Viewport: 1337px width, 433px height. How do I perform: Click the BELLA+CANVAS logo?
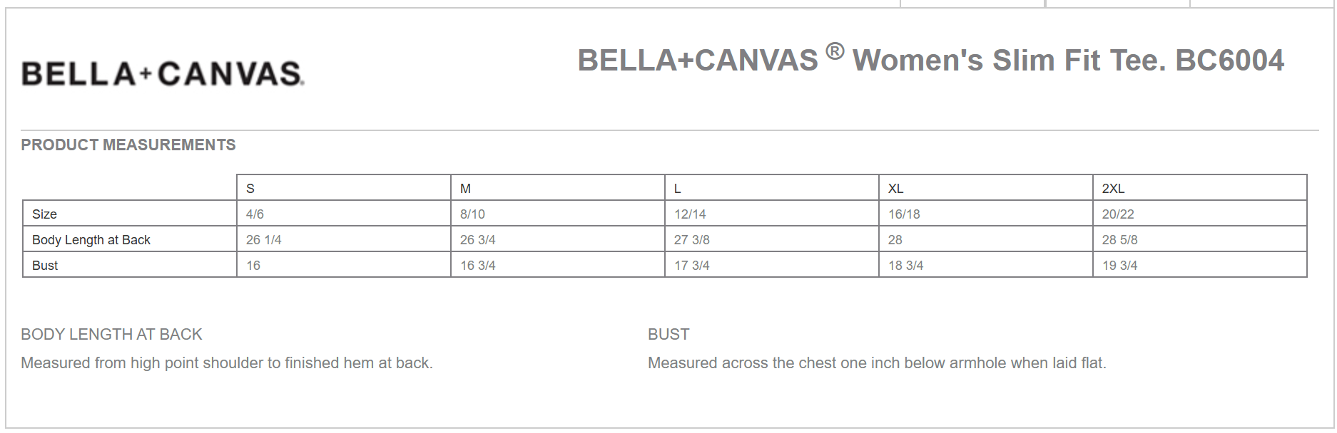coord(163,74)
